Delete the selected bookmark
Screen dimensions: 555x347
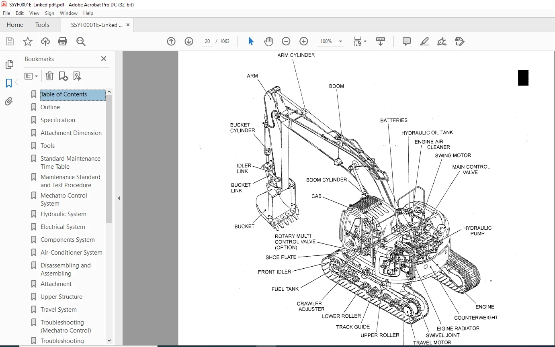tap(49, 76)
